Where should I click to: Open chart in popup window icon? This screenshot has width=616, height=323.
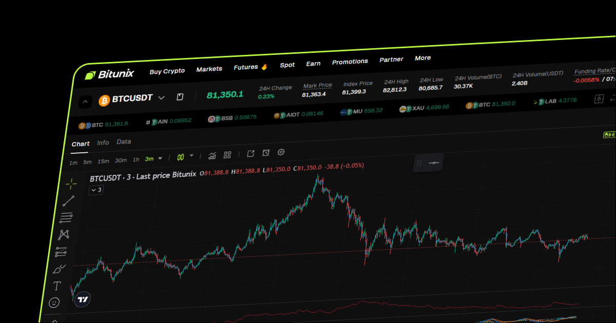point(251,153)
